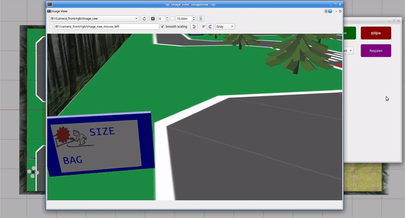Minimize the background control window
Image resolution: width=405 pixels, height=218 pixels.
click(x=389, y=20)
